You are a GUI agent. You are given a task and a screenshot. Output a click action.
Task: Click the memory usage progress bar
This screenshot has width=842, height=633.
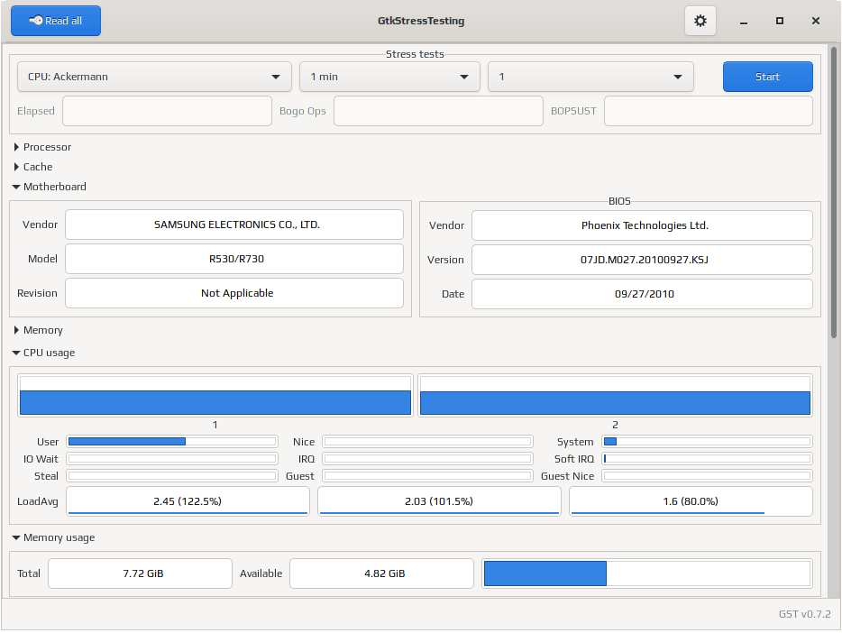pos(647,573)
